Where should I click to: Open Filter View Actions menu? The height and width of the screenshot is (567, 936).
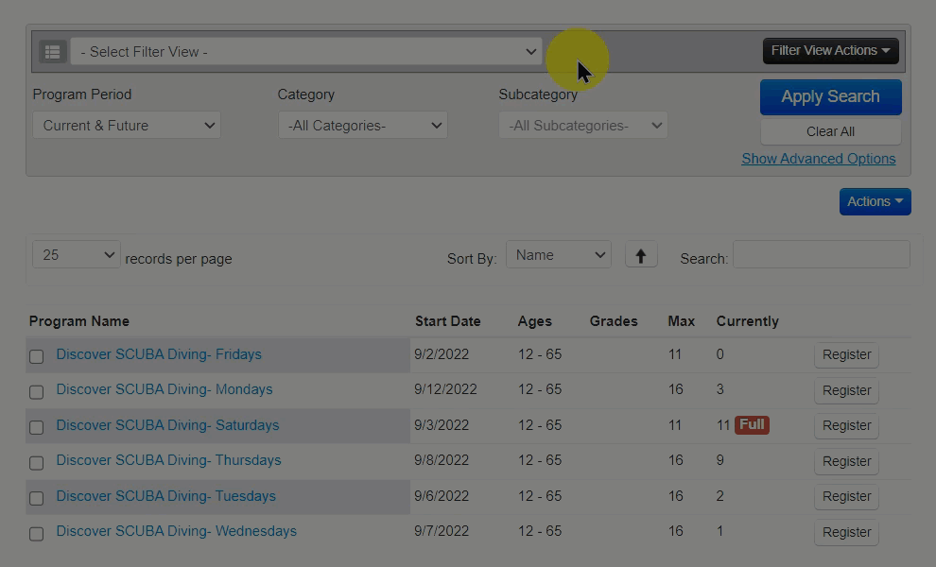click(830, 51)
